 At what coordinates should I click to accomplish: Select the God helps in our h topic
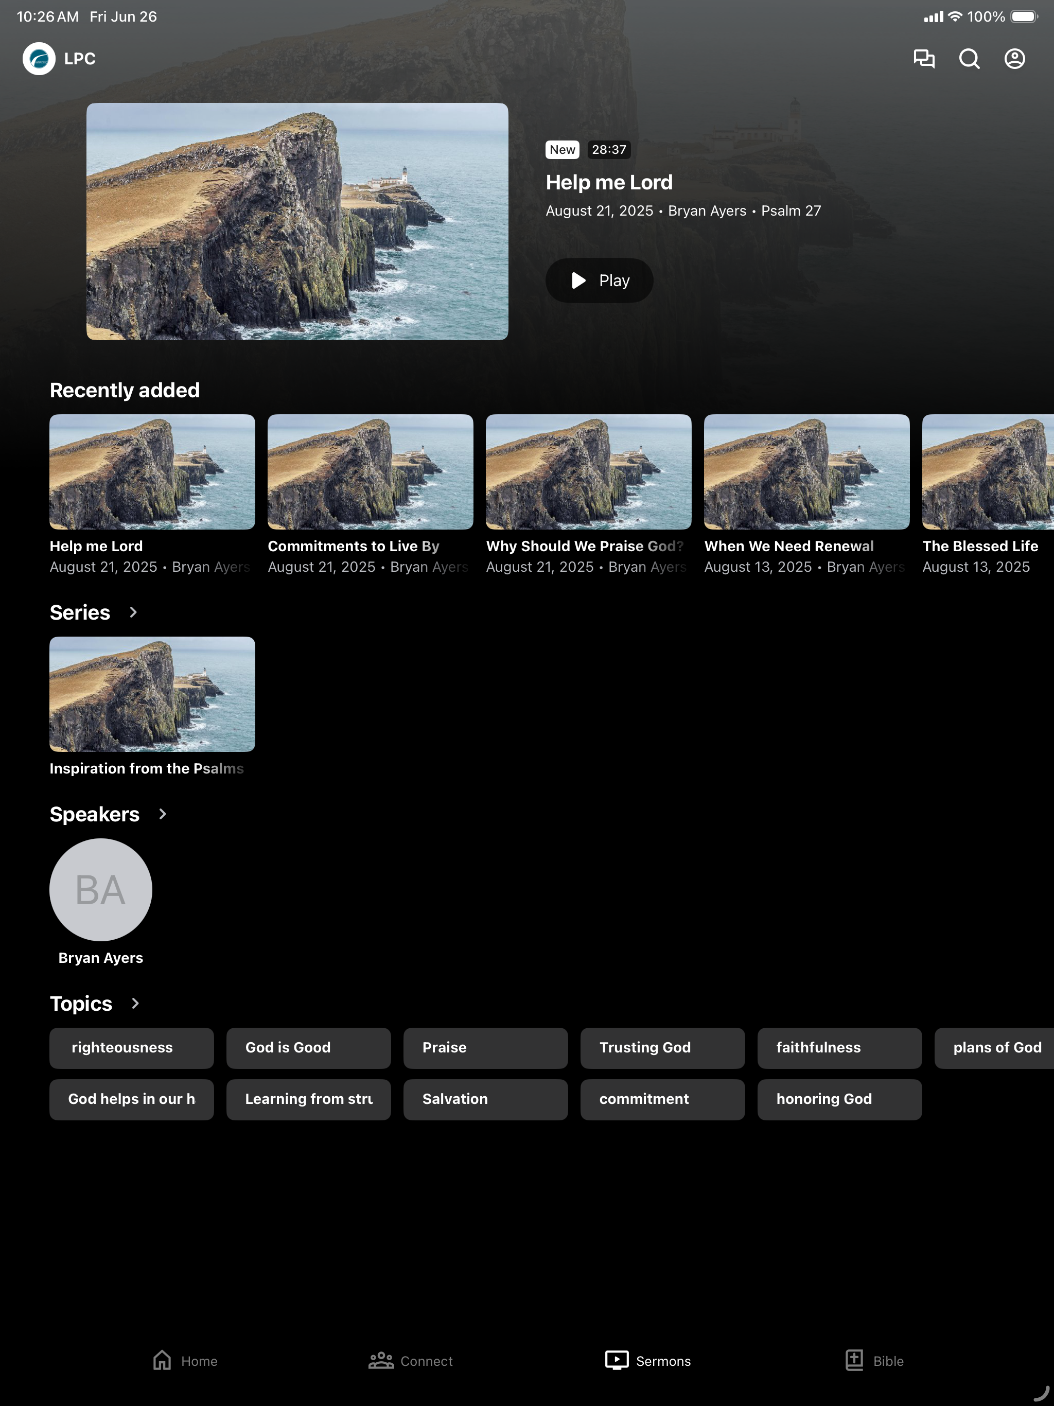coord(132,1099)
